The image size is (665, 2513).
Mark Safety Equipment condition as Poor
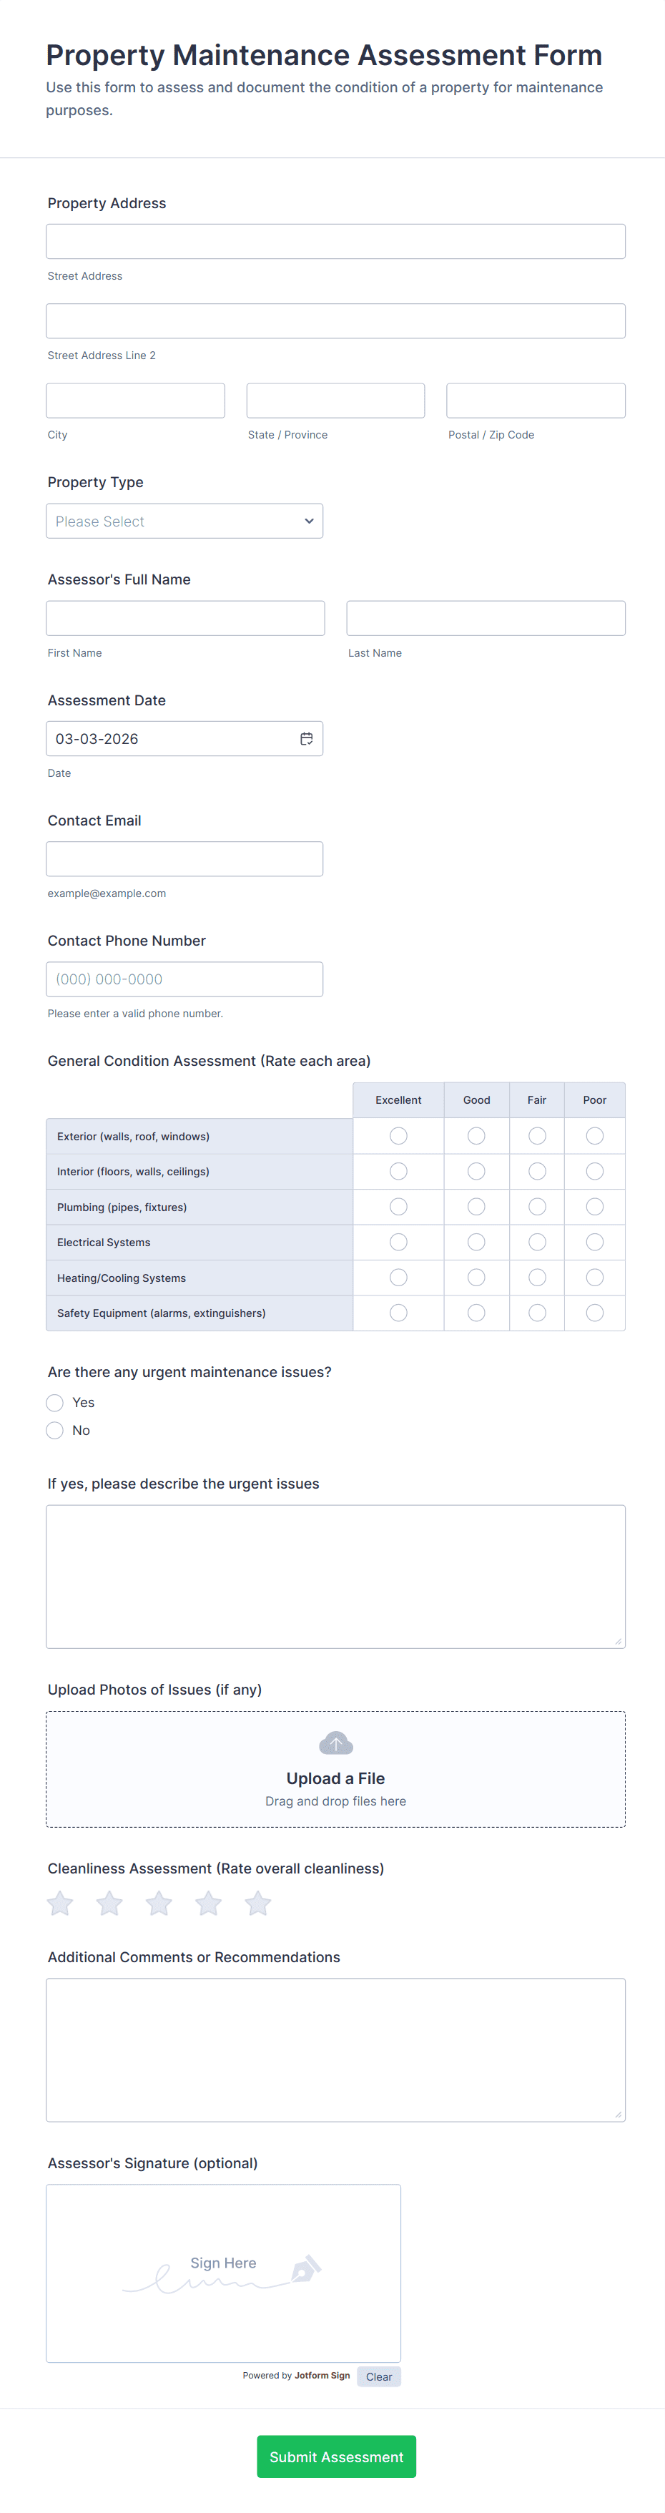click(595, 1313)
